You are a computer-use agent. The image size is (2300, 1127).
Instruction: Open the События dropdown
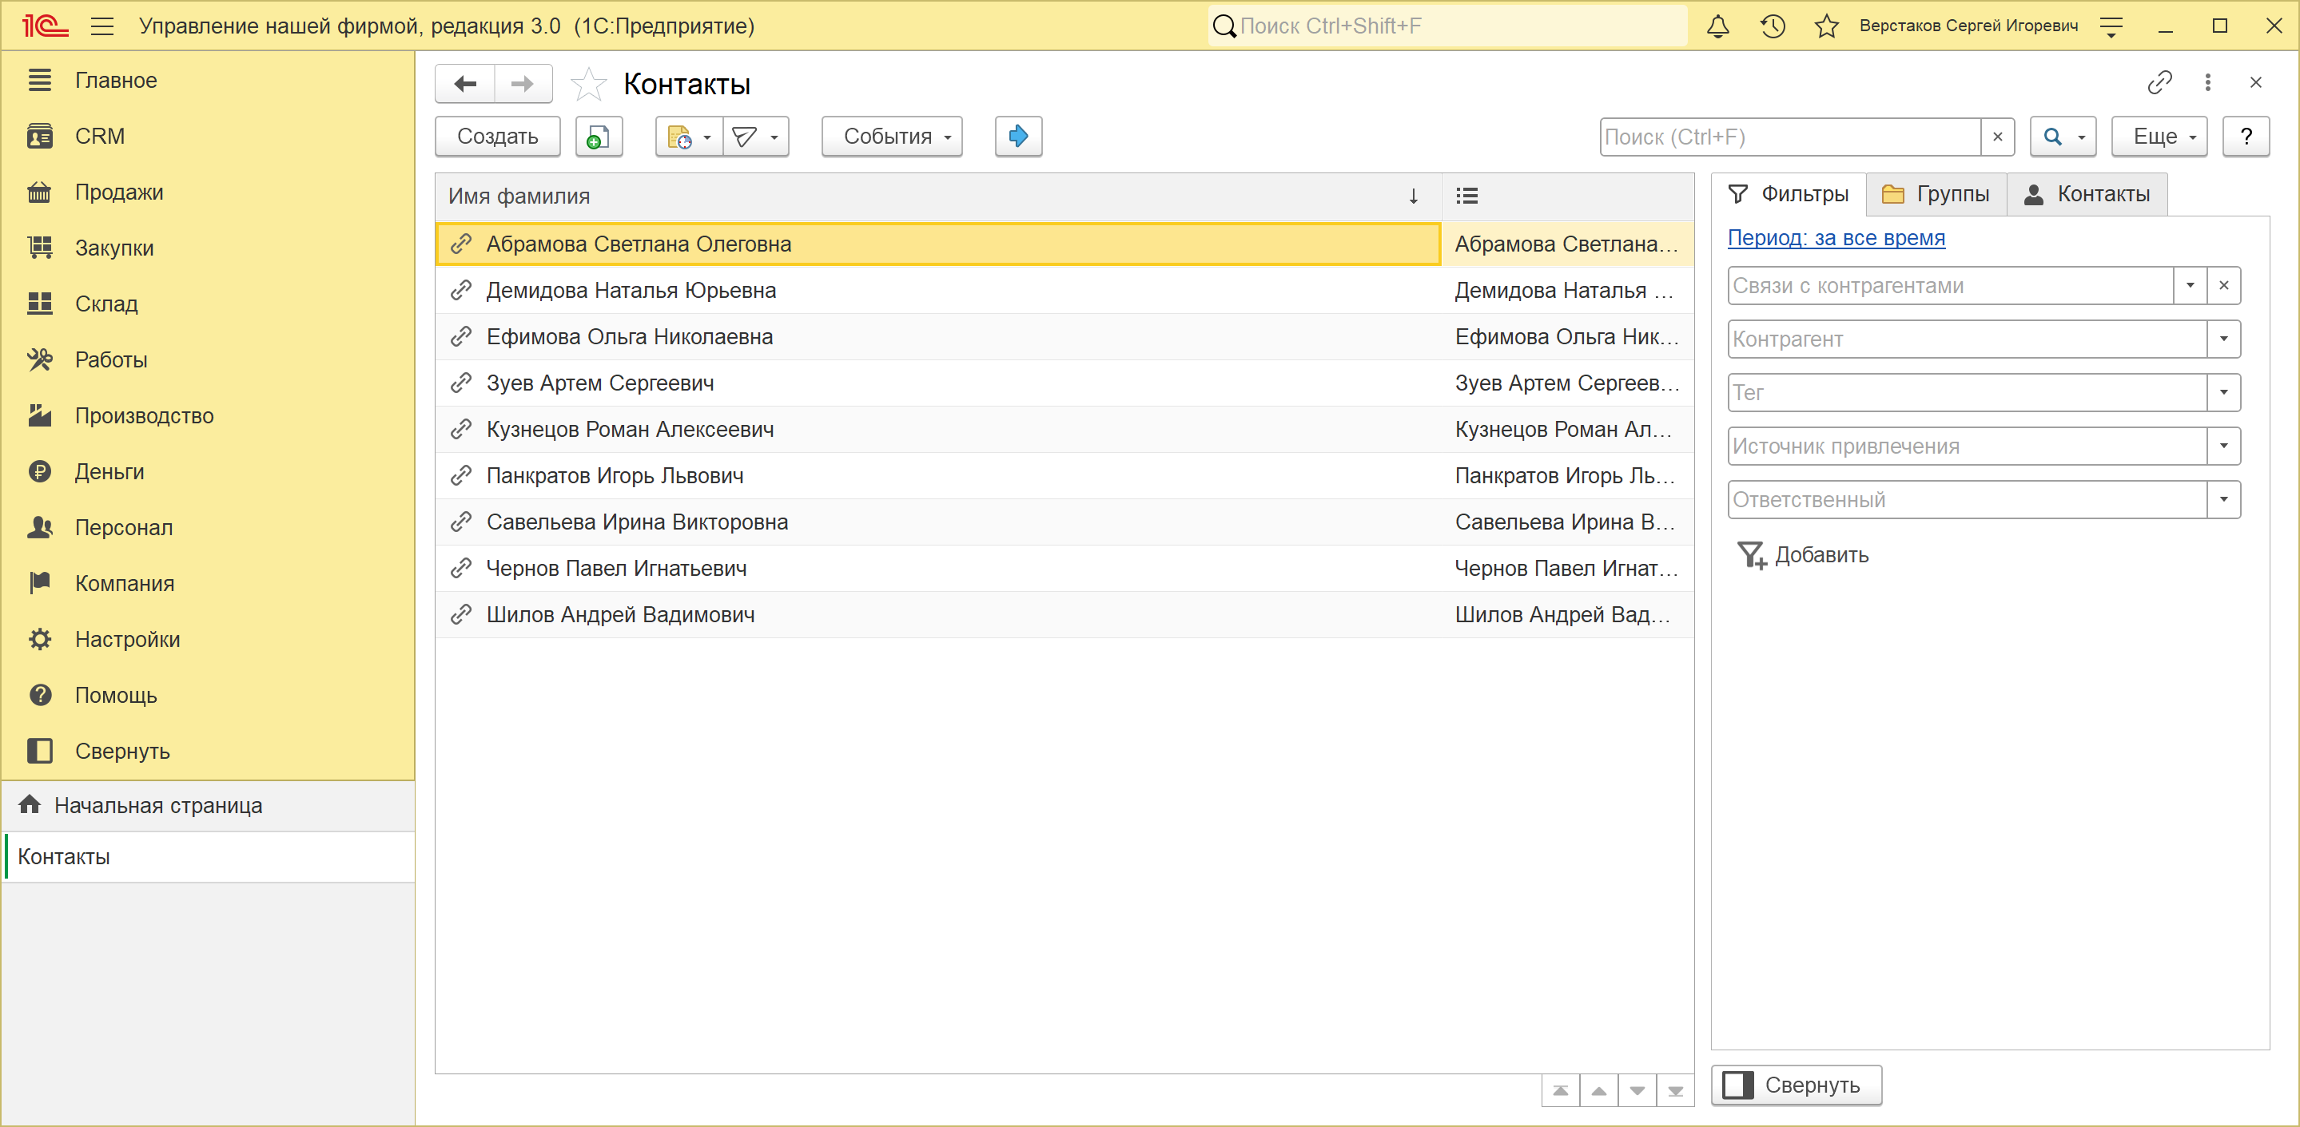892,137
